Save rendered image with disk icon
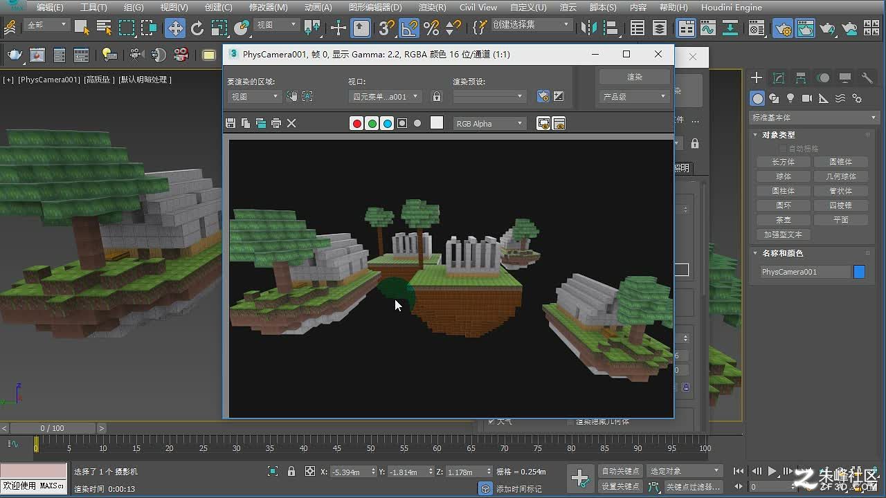This screenshot has width=886, height=498. (x=230, y=123)
